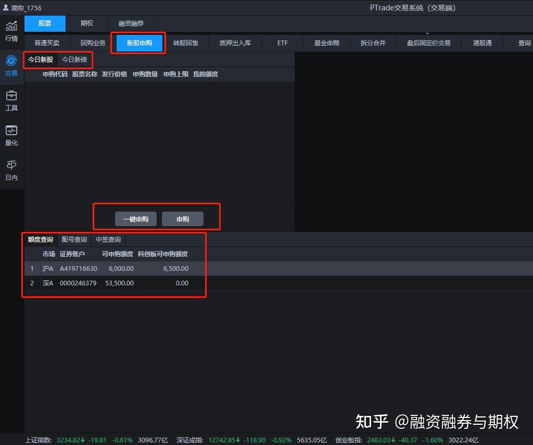The height and width of the screenshot is (445, 533).
Task: Open the 中签查询 tab
Action: tap(108, 240)
